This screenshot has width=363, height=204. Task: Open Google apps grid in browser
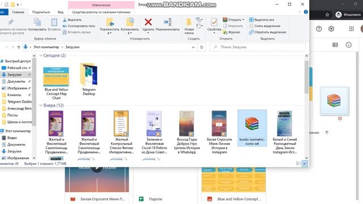pos(352,29)
